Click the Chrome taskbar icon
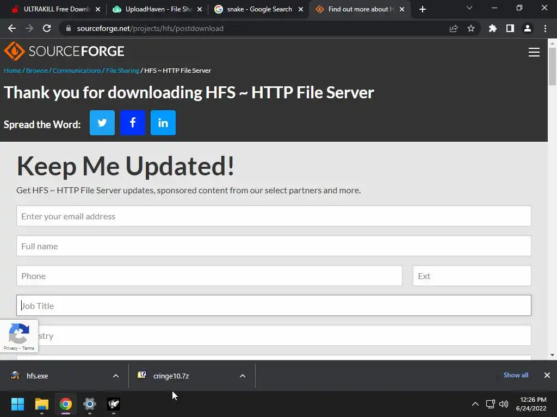Viewport: 557px width, 417px height. [x=66, y=404]
